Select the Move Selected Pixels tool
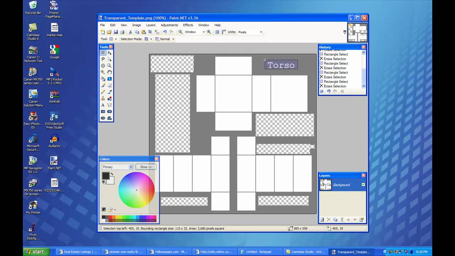This screenshot has height=256, width=455. [x=109, y=53]
